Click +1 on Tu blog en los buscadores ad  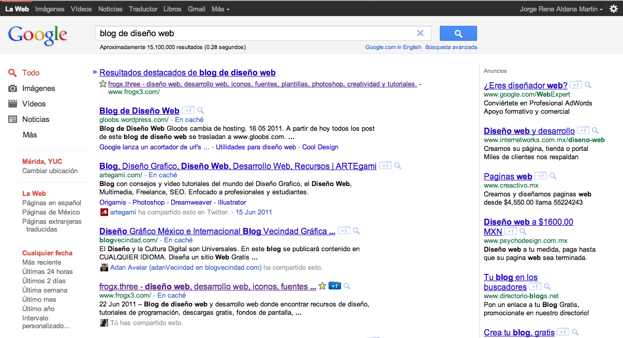tap(535, 287)
